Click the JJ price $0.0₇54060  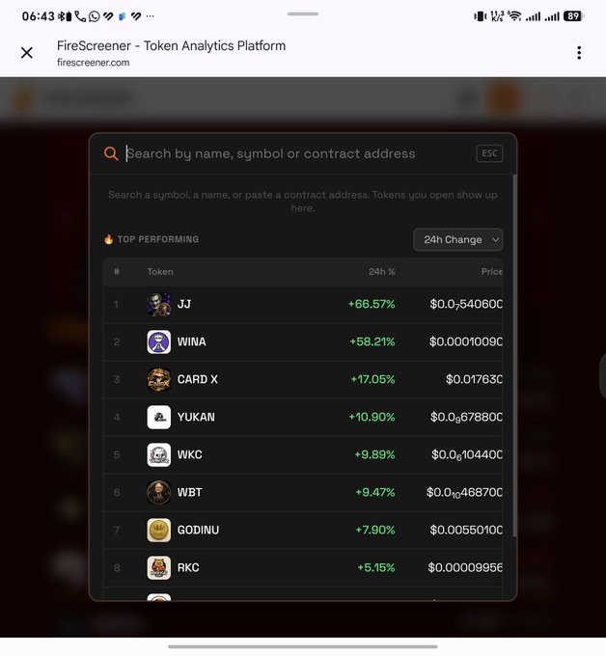pos(466,304)
